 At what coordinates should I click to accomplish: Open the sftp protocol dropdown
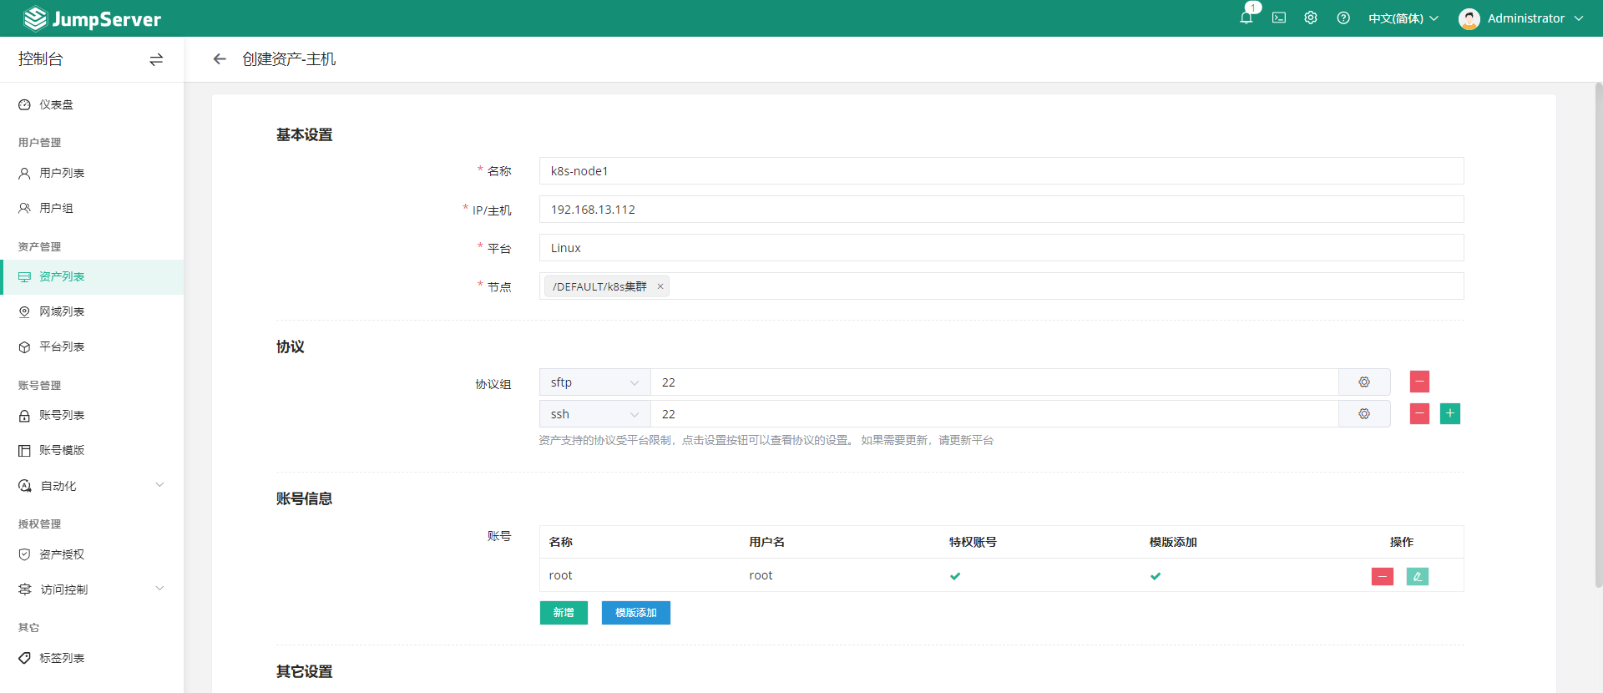[x=594, y=382]
